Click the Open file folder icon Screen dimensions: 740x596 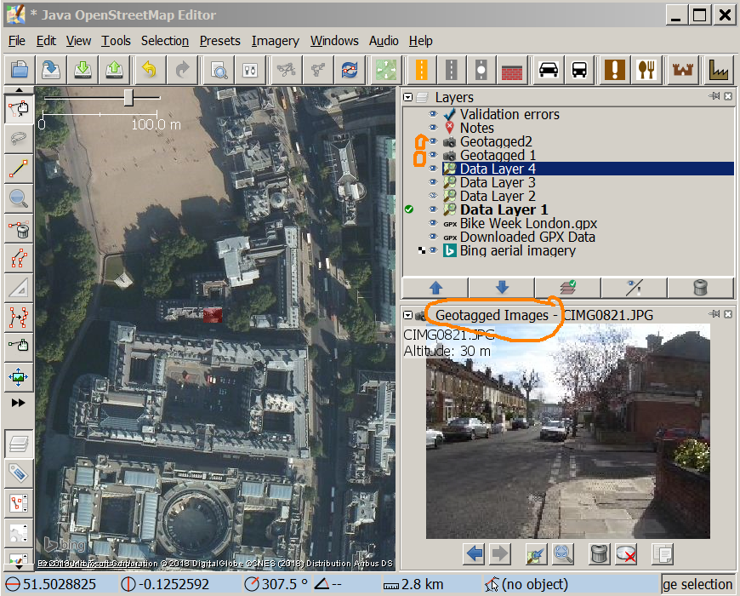[x=19, y=69]
